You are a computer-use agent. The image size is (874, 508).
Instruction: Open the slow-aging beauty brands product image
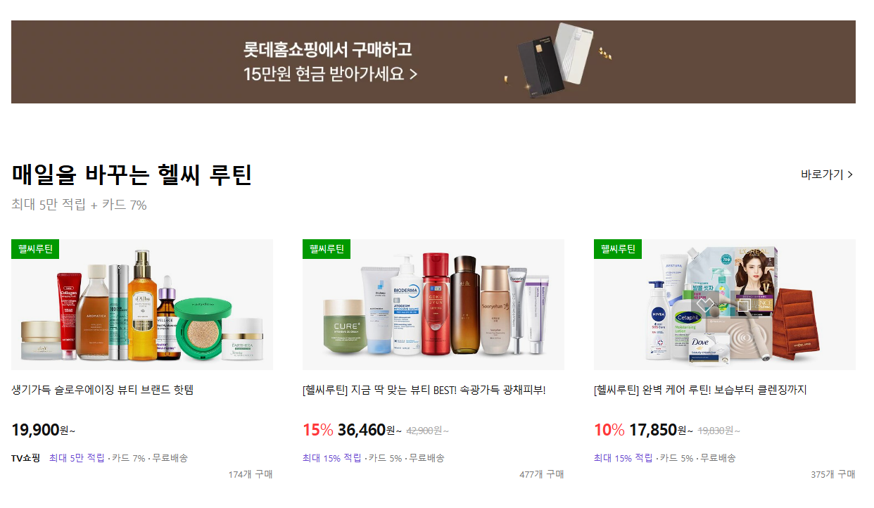tap(142, 305)
